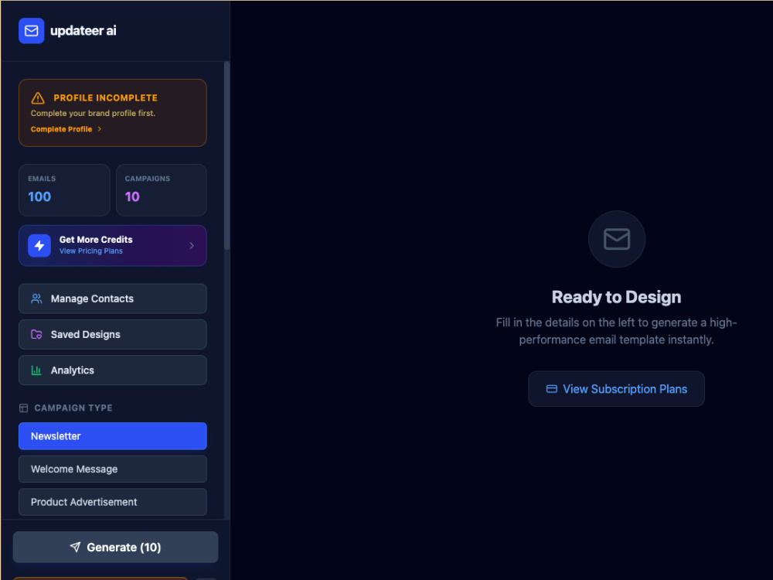
Task: Select Newsletter campaign type
Action: tap(113, 436)
